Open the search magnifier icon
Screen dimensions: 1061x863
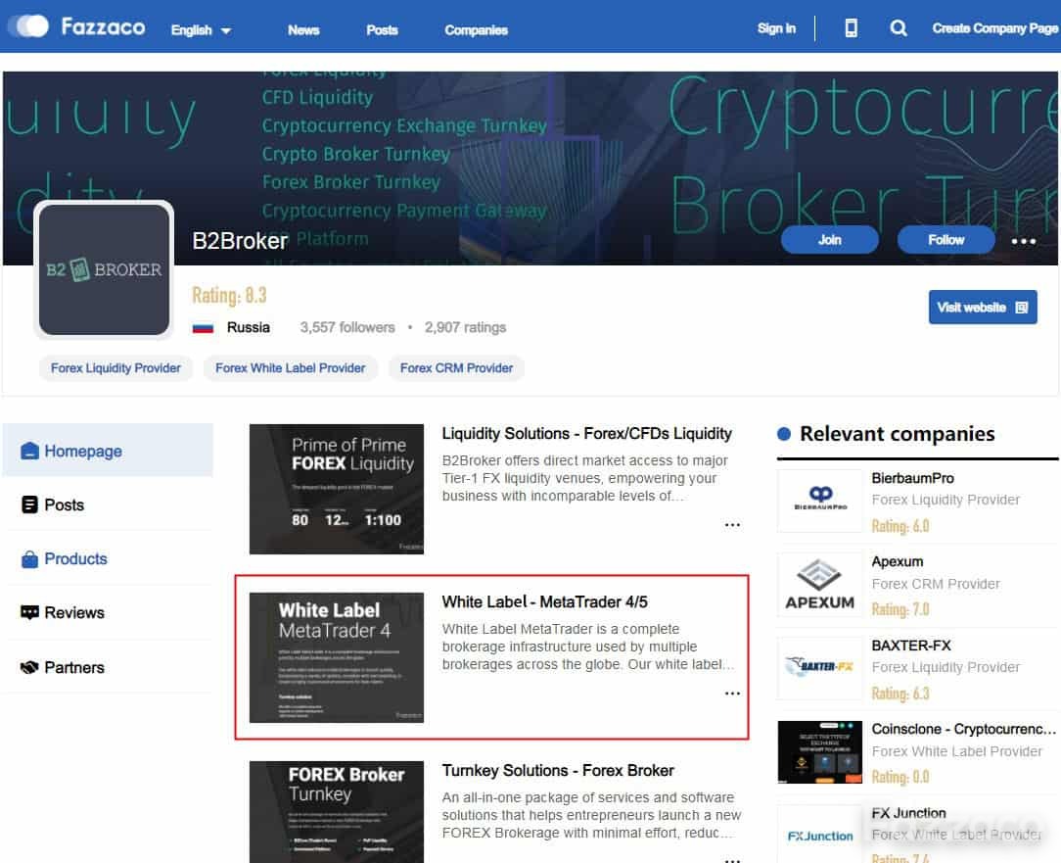click(899, 27)
